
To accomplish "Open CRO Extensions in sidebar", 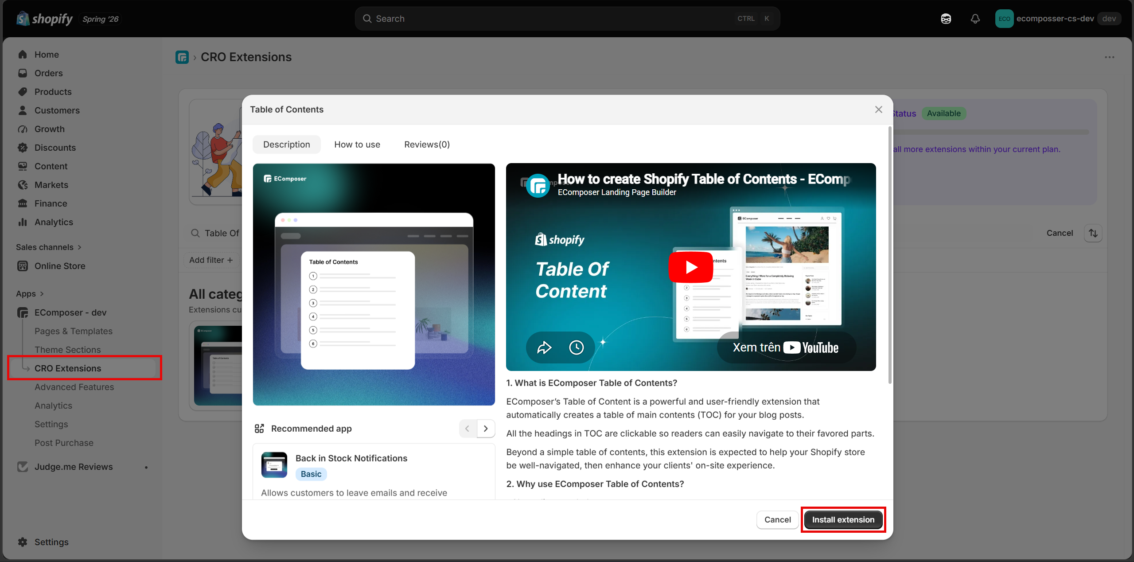I will [68, 368].
